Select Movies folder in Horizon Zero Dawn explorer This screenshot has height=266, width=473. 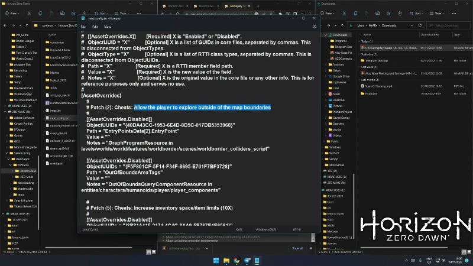click(x=53, y=73)
